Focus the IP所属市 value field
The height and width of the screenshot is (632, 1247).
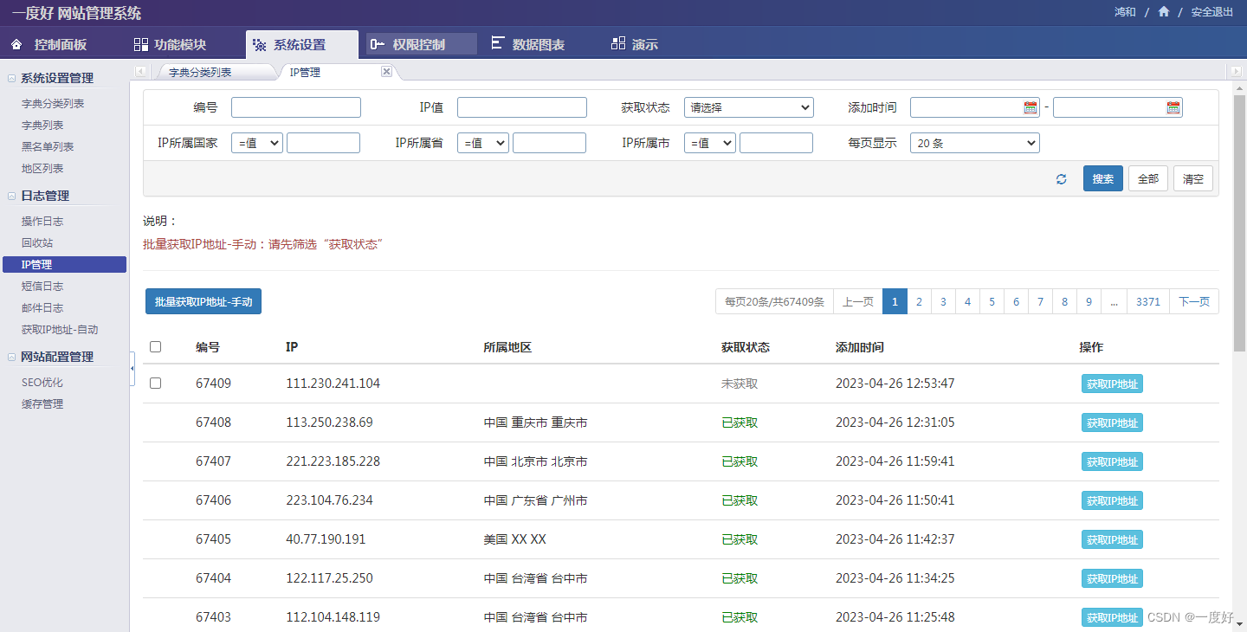[x=776, y=143]
